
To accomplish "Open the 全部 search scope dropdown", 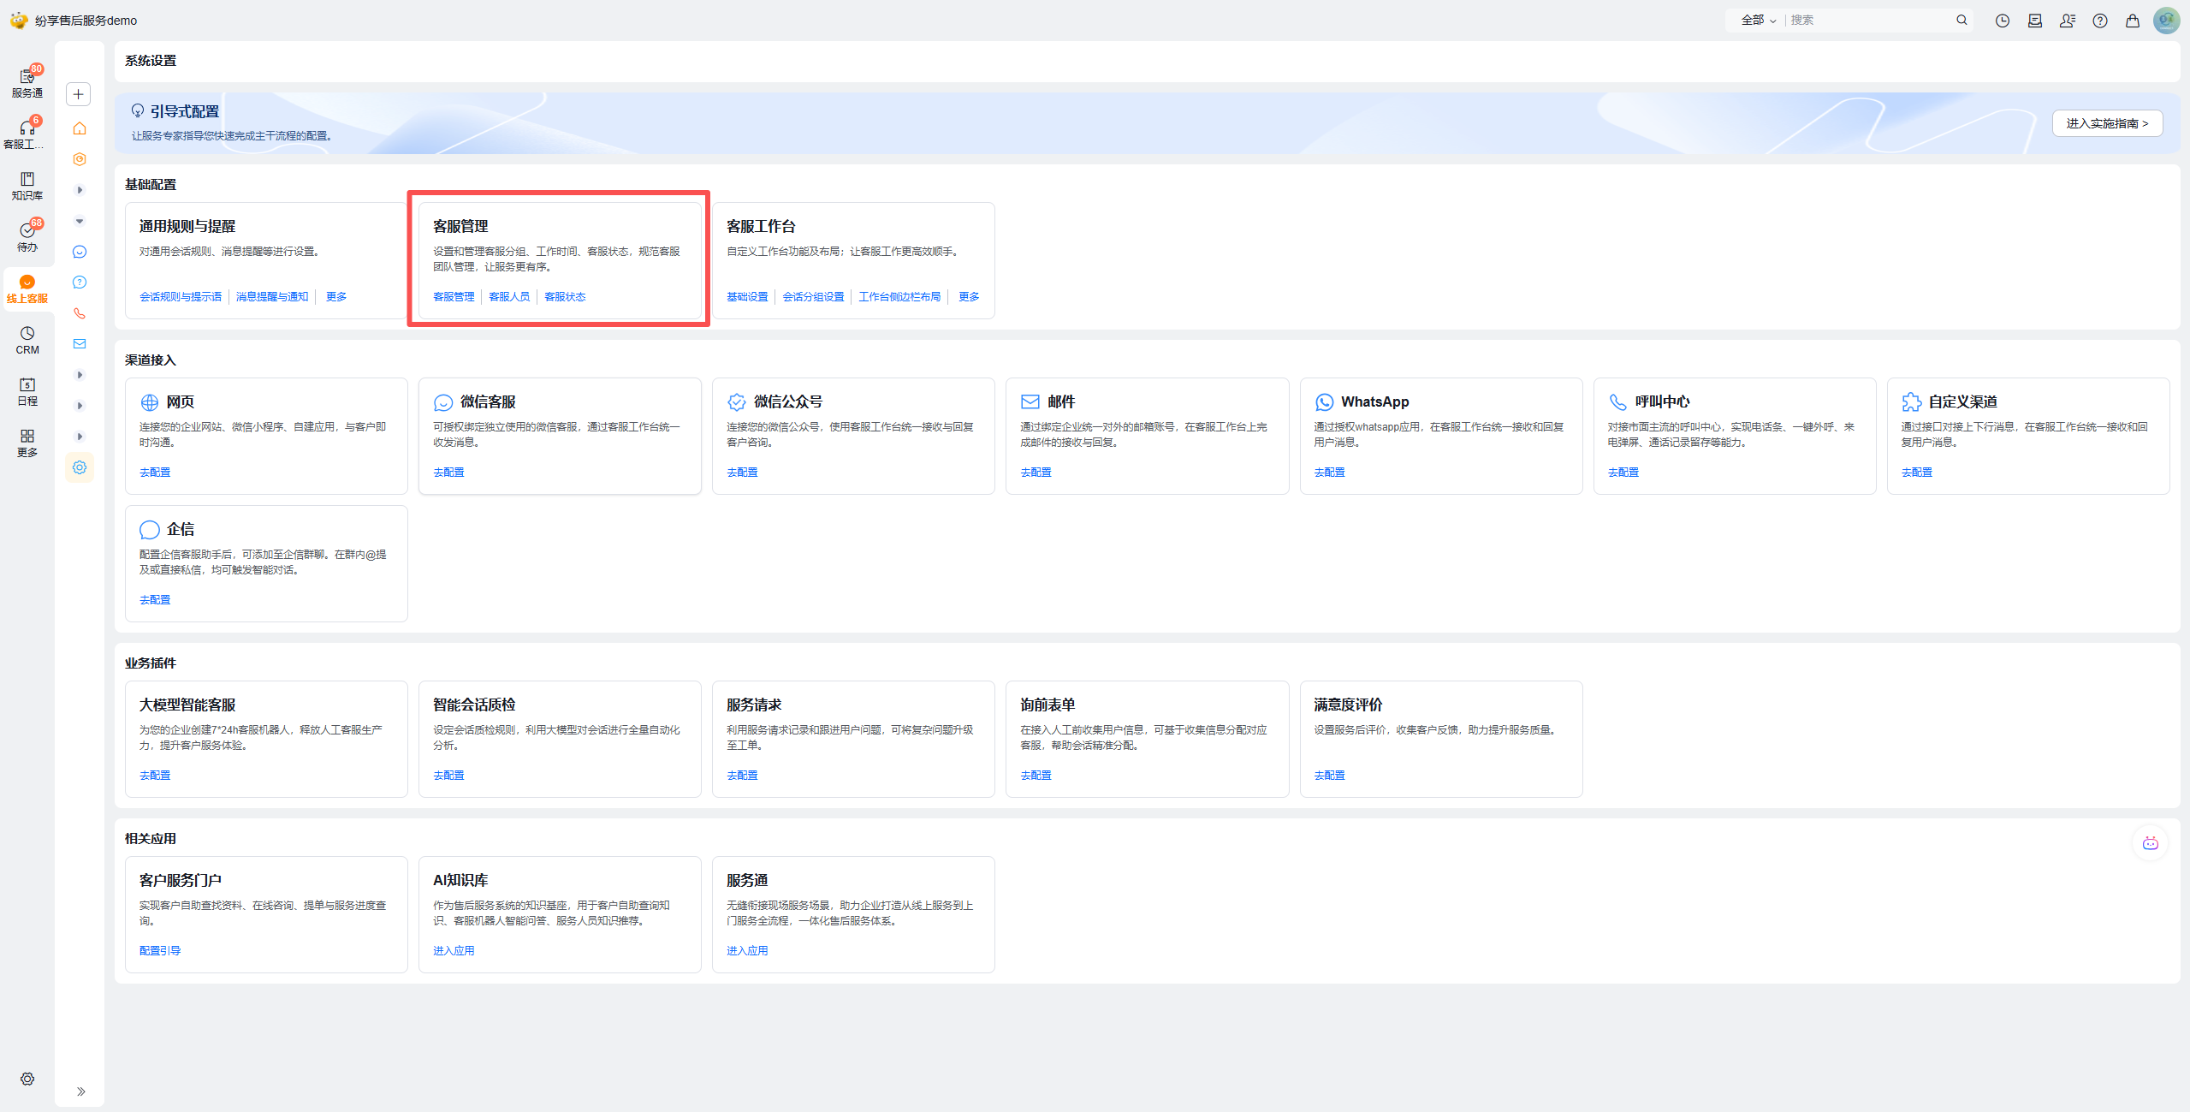I will 1758,20.
